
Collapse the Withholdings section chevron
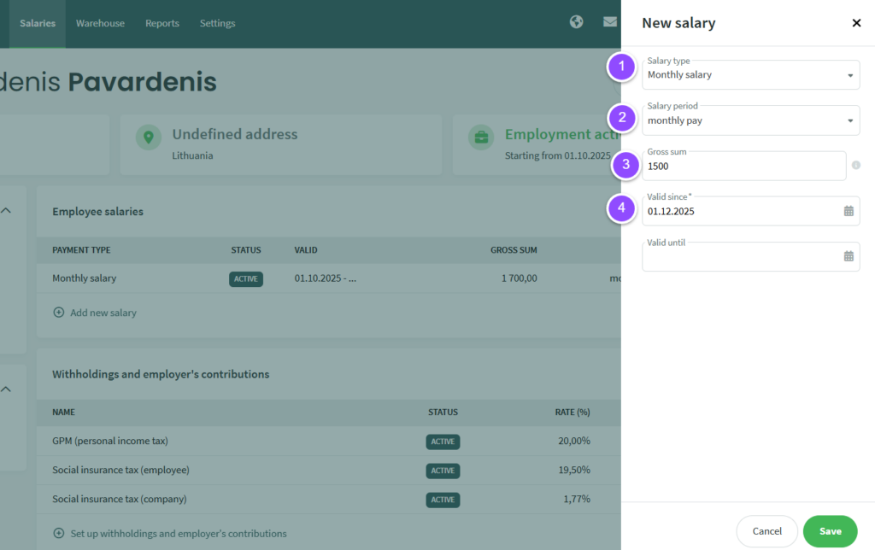(x=6, y=389)
